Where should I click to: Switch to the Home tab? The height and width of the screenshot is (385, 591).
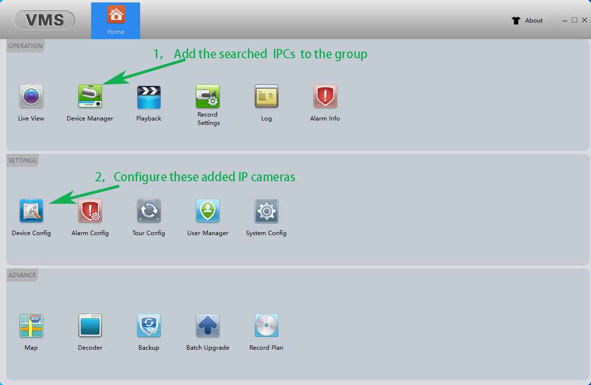click(x=115, y=20)
